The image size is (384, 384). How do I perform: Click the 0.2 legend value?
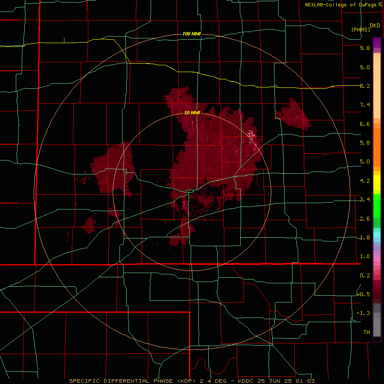pos(365,276)
